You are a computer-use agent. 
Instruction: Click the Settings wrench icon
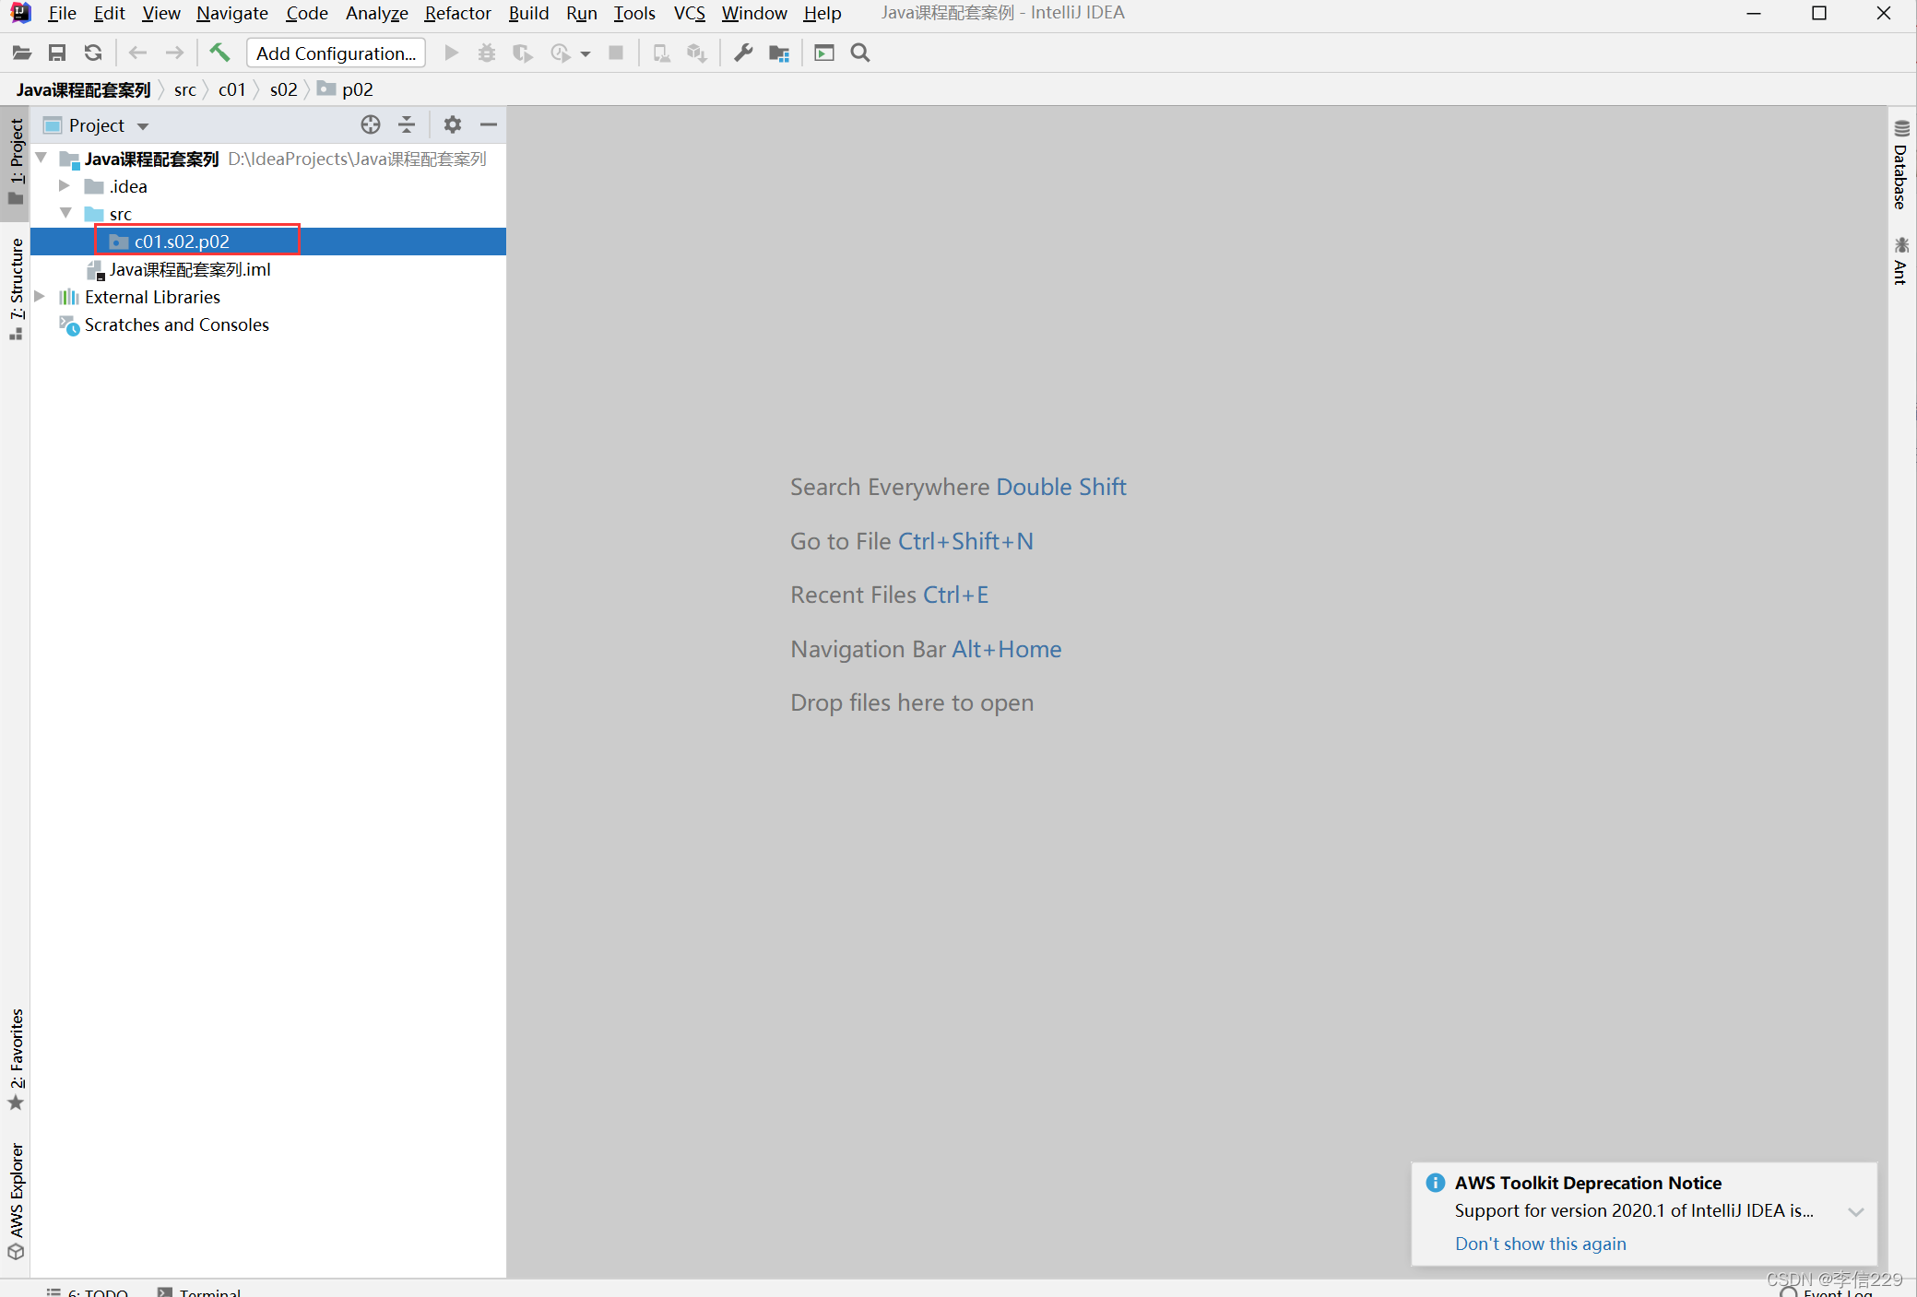click(x=743, y=53)
